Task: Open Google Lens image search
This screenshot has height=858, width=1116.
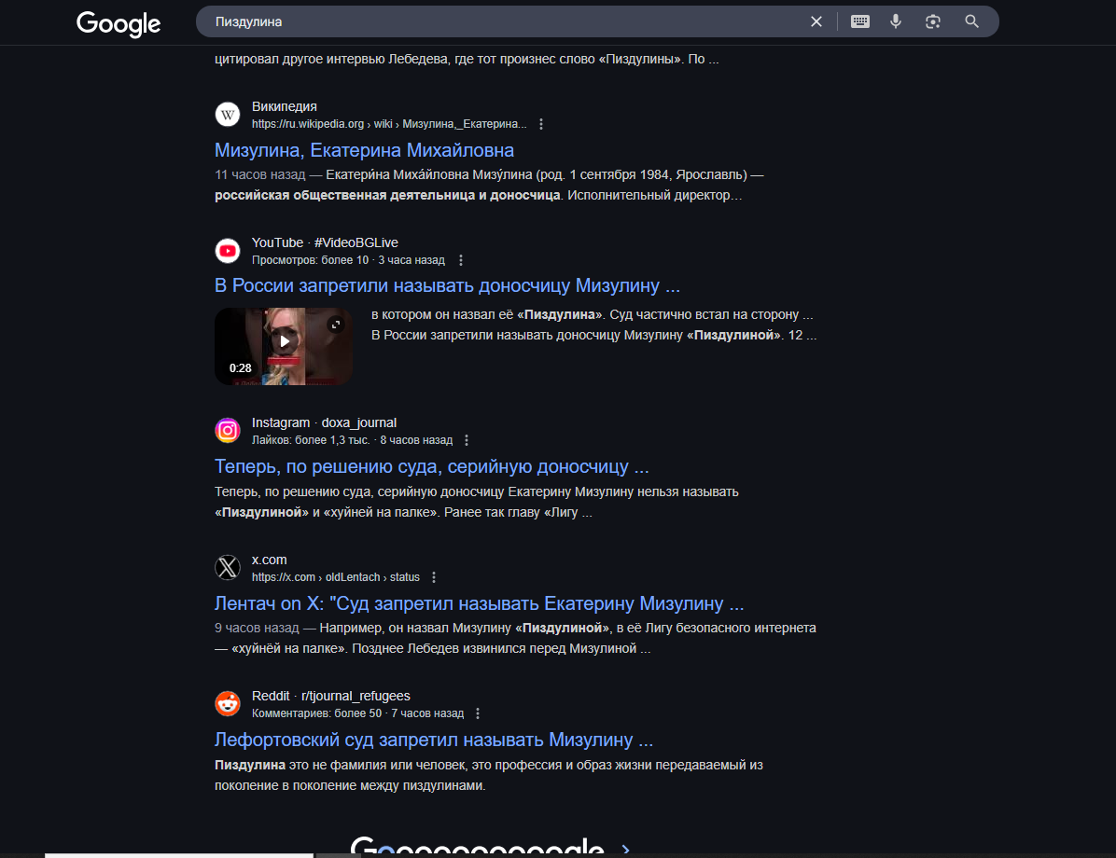Action: (933, 22)
